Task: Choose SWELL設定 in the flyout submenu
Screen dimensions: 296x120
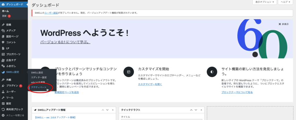Action: (37, 73)
